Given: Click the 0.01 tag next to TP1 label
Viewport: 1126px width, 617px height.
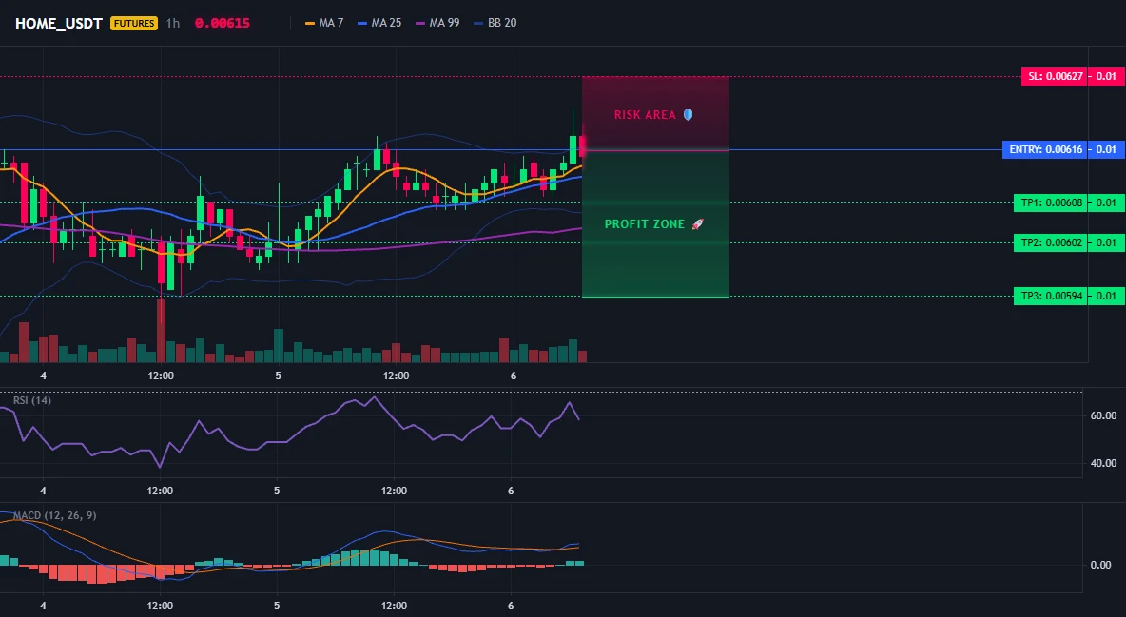Looking at the screenshot, I should tap(1107, 202).
